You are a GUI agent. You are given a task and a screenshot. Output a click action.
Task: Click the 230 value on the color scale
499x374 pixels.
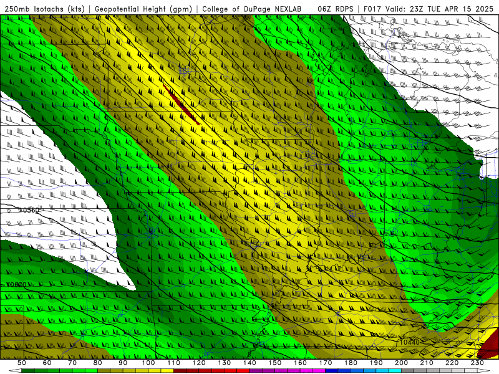coord(477,363)
